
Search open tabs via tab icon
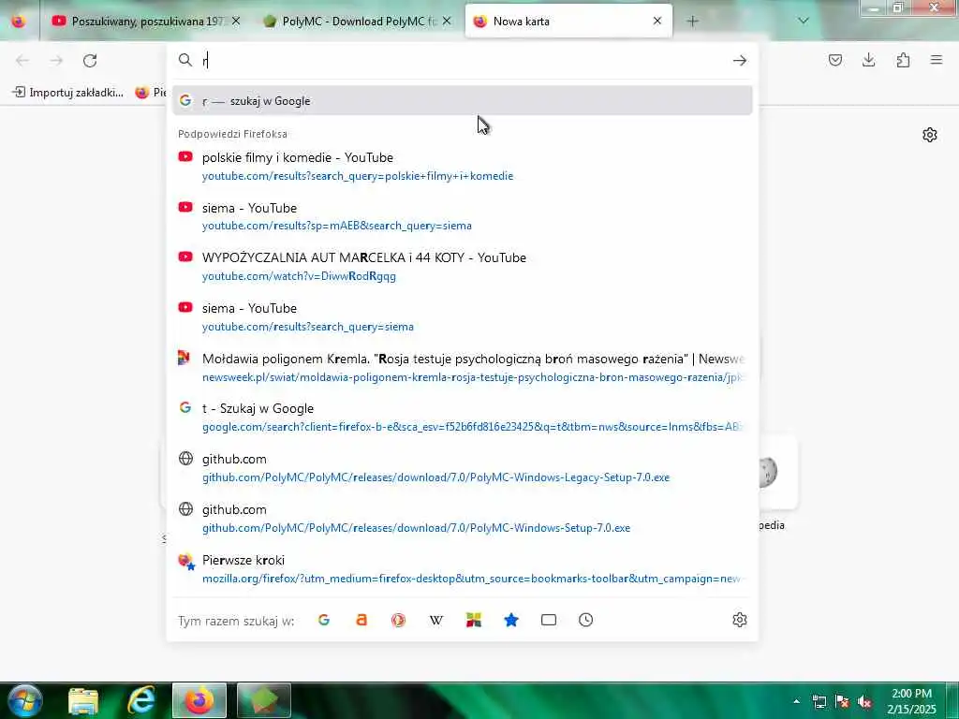pos(549,620)
